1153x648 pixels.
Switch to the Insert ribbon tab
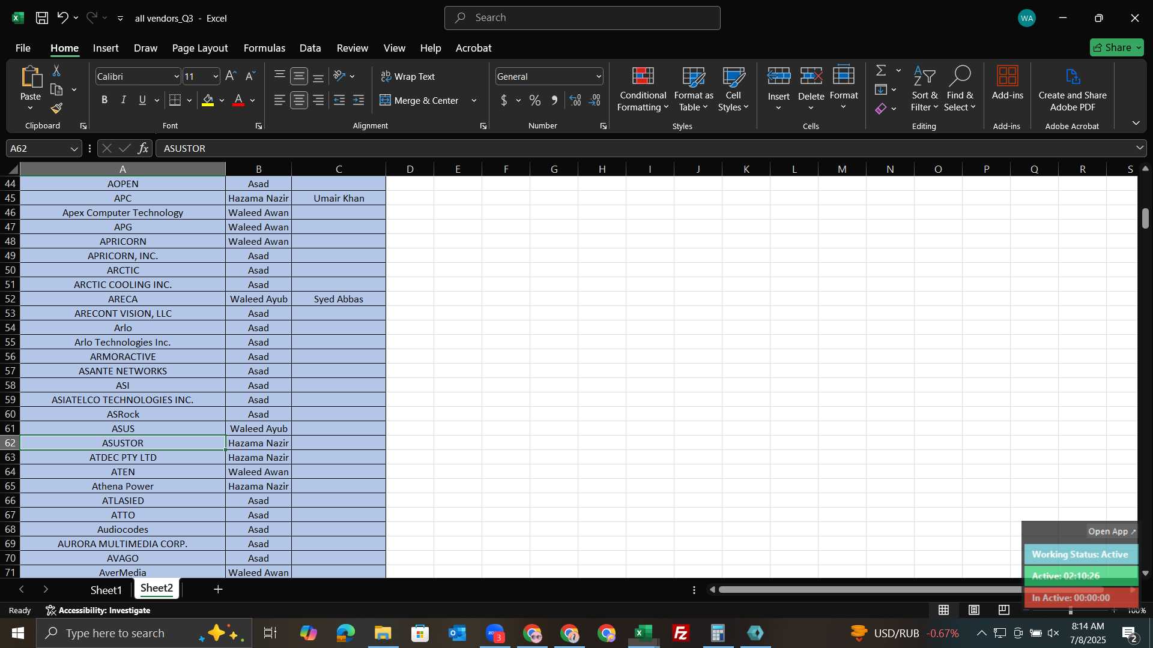106,48
